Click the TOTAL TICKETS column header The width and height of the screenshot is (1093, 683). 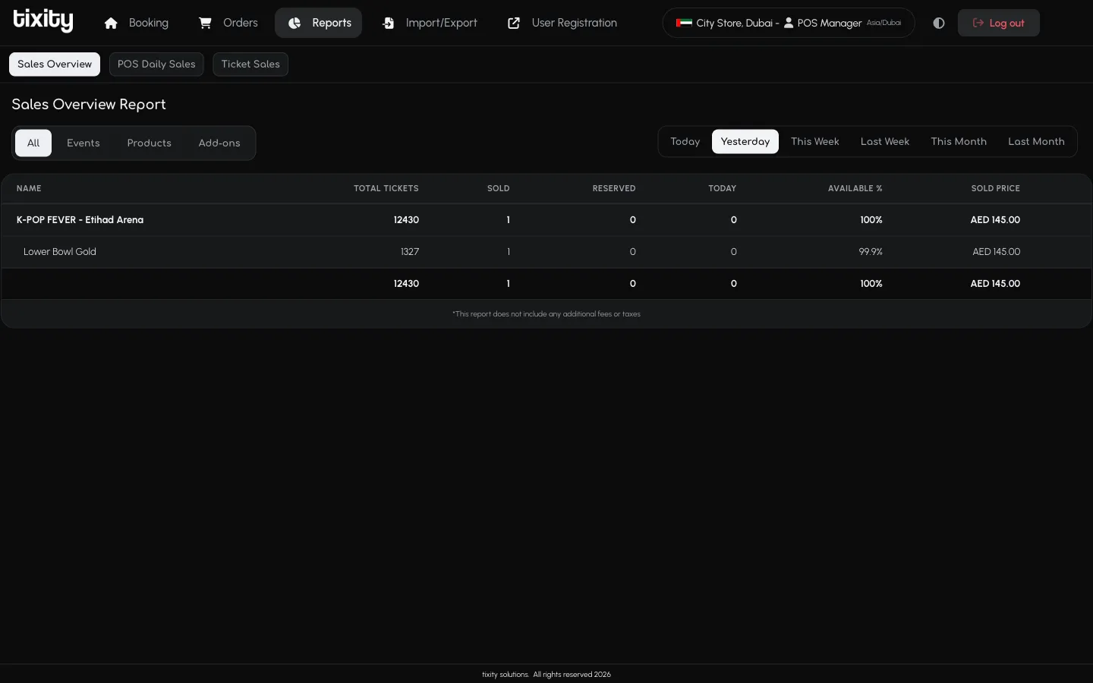pyautogui.click(x=386, y=188)
